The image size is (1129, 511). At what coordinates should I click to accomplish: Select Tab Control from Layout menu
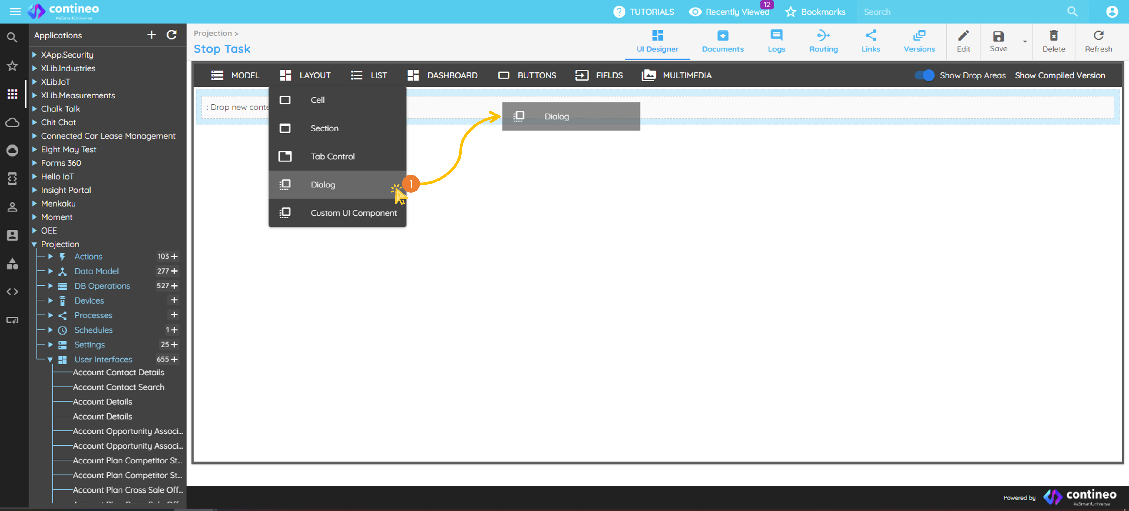[332, 156]
